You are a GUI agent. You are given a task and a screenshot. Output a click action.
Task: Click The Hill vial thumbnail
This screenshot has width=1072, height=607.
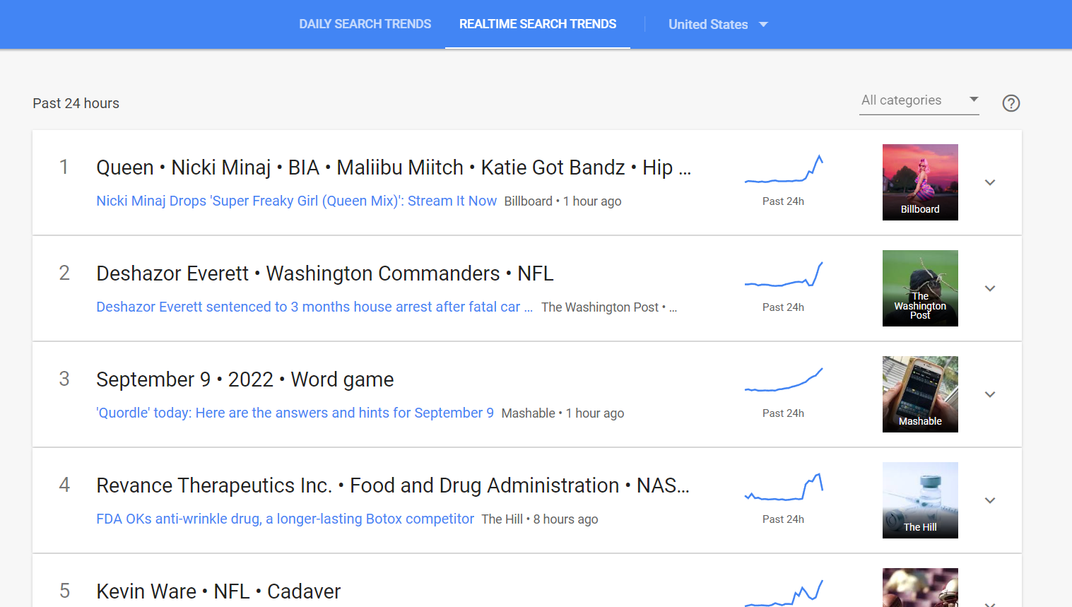click(920, 500)
